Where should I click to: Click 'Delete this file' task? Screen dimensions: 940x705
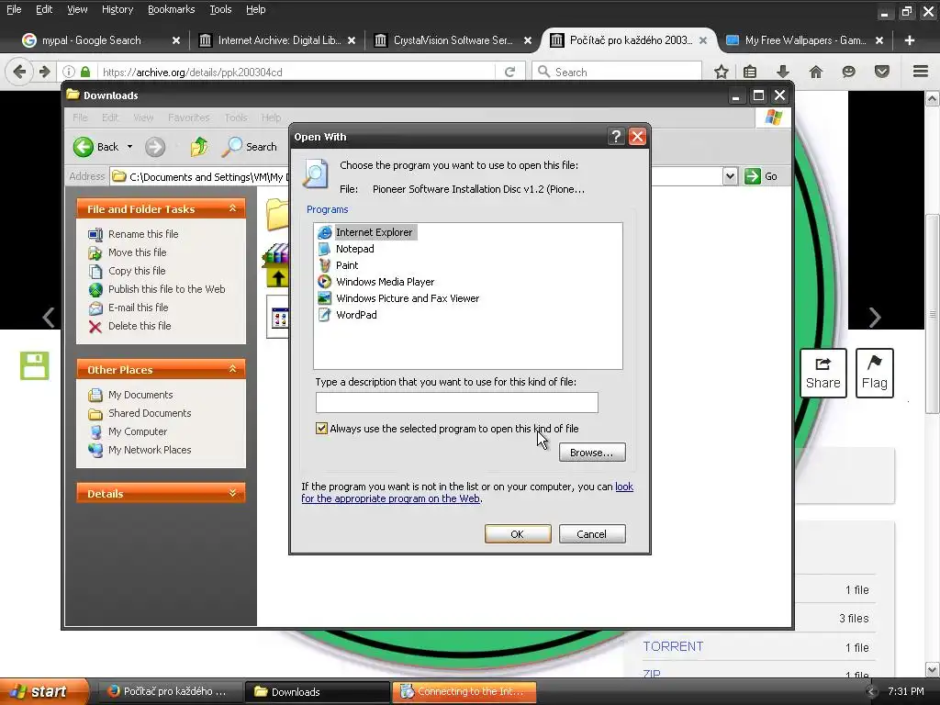point(140,326)
